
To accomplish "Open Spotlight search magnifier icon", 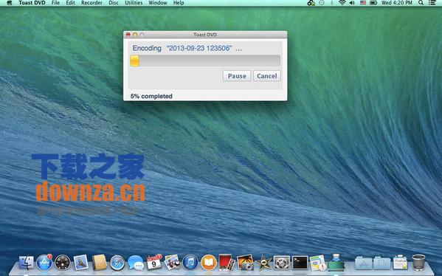I will (421, 3).
